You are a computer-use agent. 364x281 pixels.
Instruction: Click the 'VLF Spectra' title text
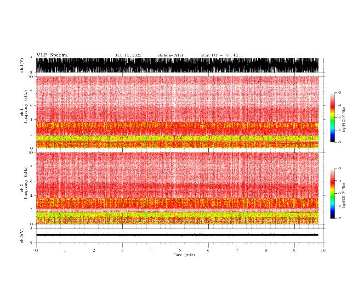coord(52,55)
